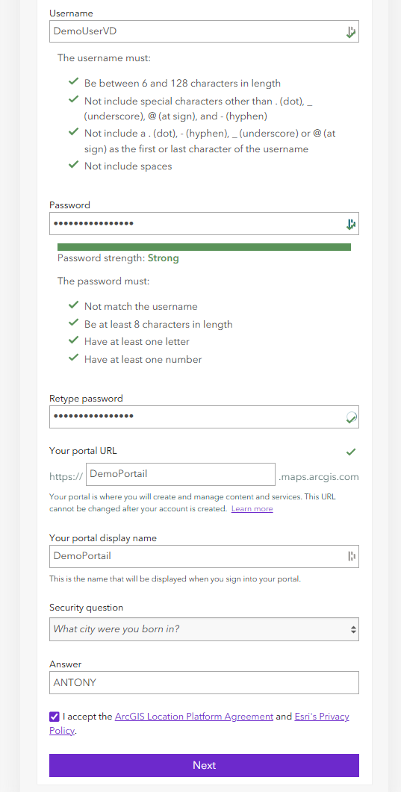Image resolution: width=401 pixels, height=792 pixels.
Task: Click the Next button
Action: coord(204,765)
